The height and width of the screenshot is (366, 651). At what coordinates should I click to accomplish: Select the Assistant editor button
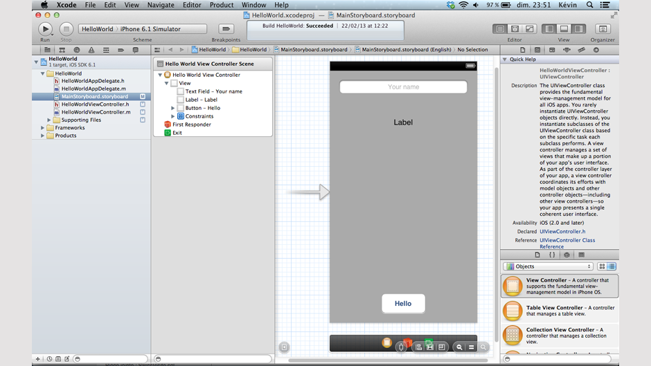[515, 29]
